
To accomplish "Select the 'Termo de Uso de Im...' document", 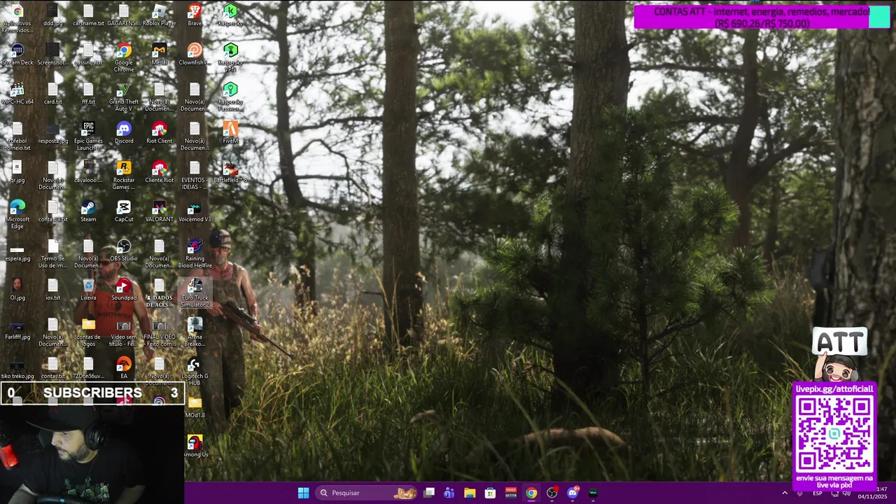I will tap(52, 253).
